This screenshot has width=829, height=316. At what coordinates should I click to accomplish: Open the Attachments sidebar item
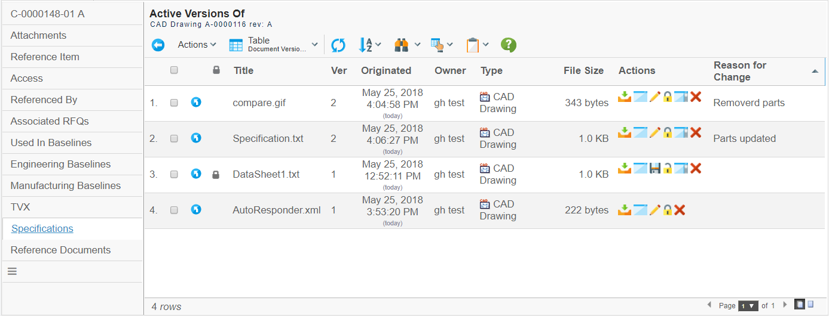point(38,35)
